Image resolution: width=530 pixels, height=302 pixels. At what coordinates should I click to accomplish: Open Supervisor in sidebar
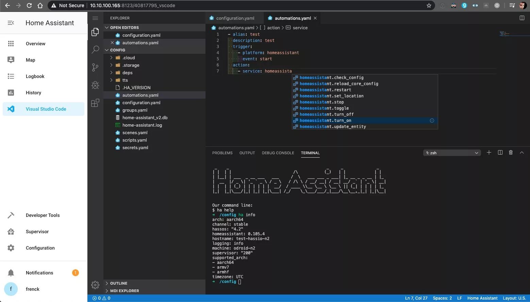pos(44,232)
